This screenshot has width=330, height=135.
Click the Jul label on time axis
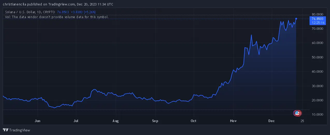point(76,121)
